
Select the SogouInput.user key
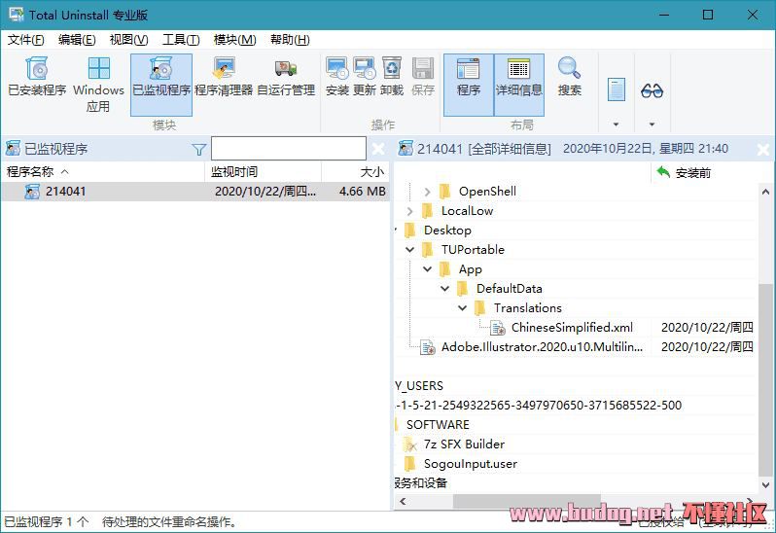point(471,464)
